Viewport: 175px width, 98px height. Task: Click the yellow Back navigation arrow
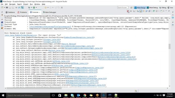(46, 8)
